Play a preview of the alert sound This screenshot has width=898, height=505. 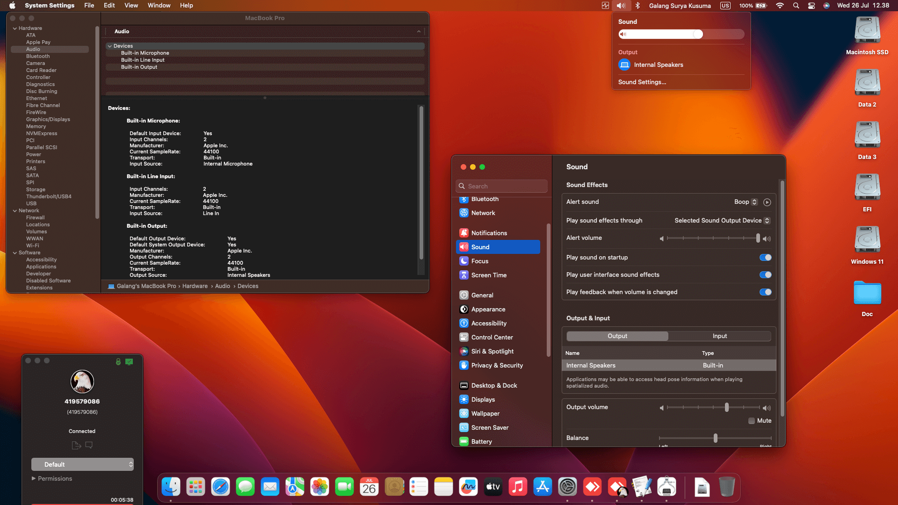[x=767, y=202]
